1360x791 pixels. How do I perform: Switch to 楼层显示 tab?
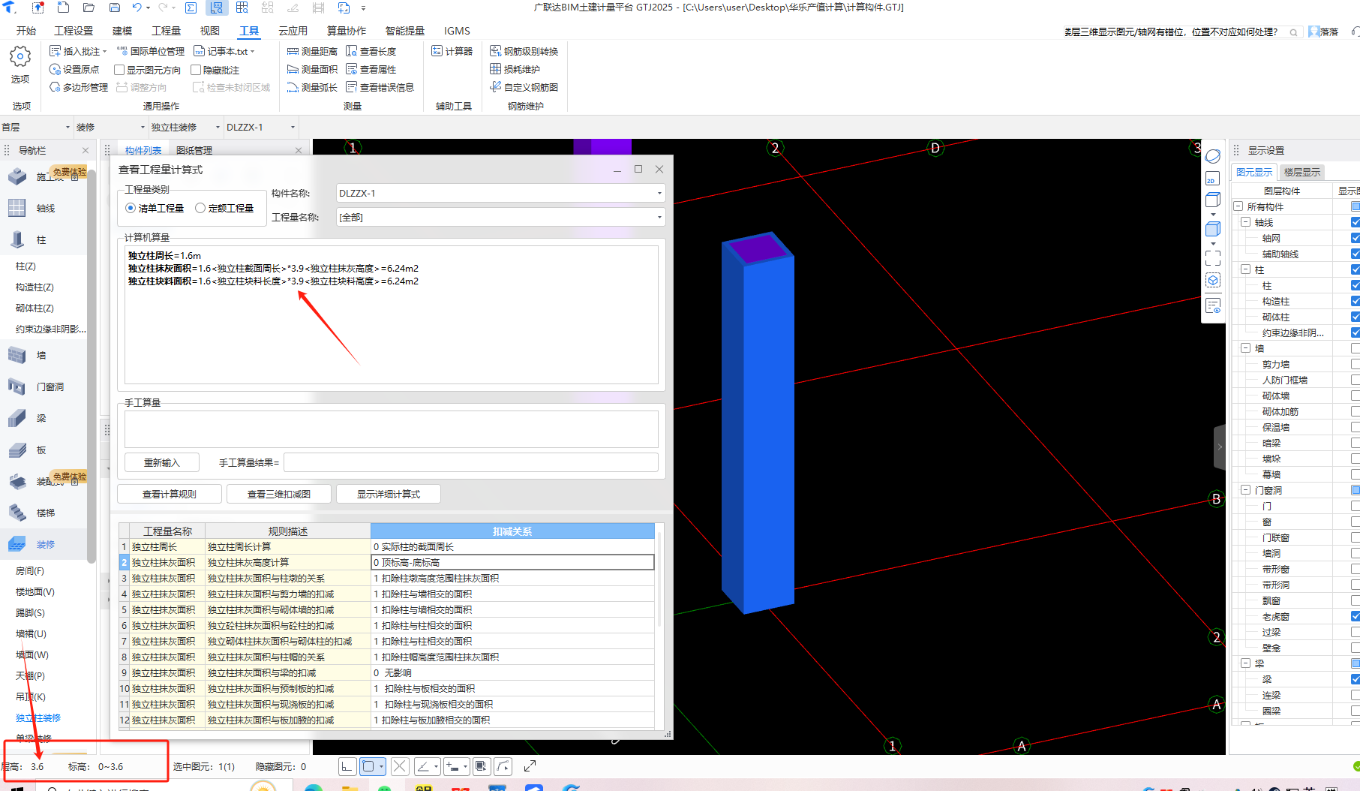pyautogui.click(x=1301, y=172)
